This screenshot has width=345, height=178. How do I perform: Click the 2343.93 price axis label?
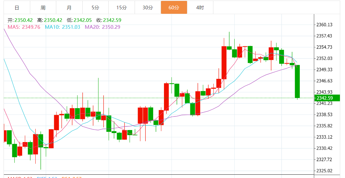pyautogui.click(x=324, y=92)
